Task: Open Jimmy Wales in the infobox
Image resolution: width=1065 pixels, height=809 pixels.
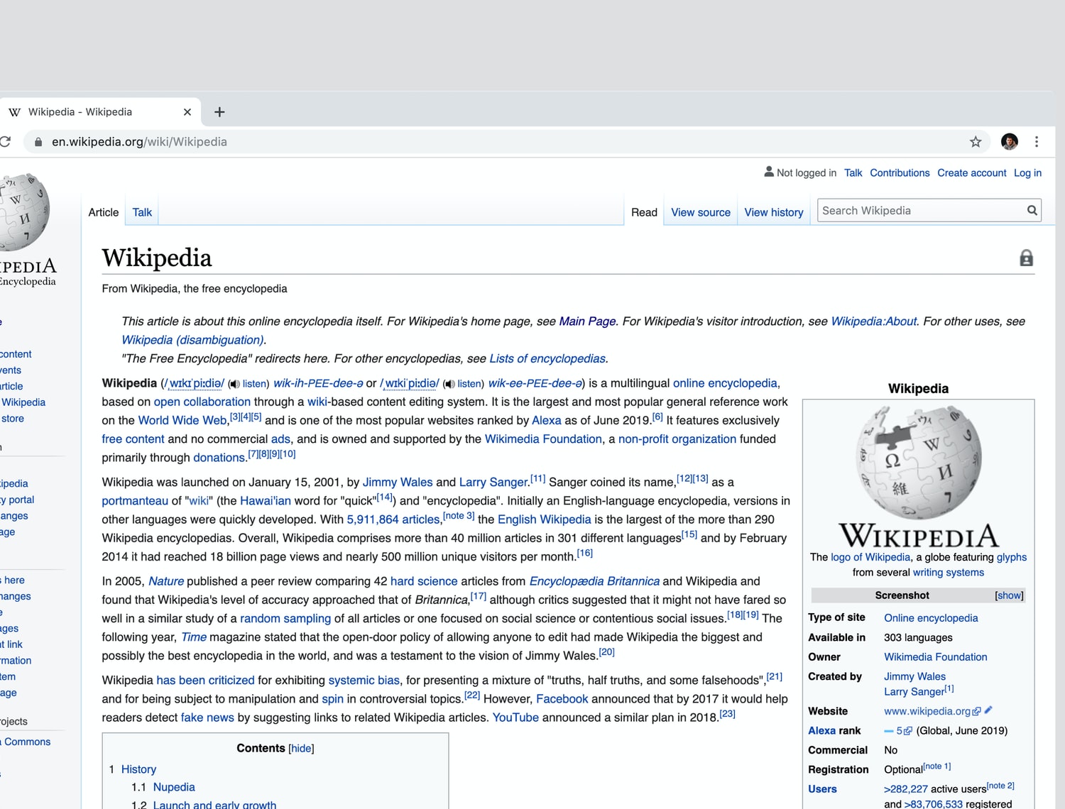Action: click(914, 676)
